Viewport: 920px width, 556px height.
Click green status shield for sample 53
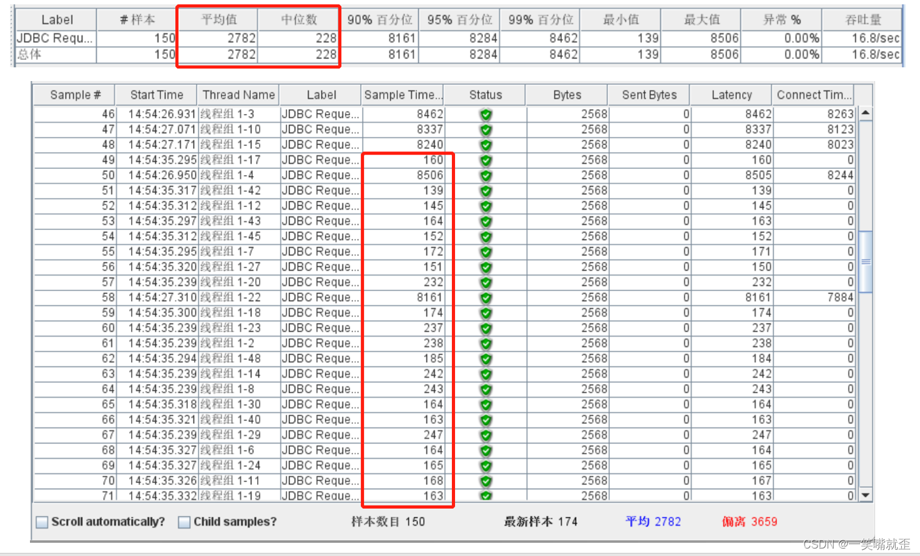pos(486,221)
